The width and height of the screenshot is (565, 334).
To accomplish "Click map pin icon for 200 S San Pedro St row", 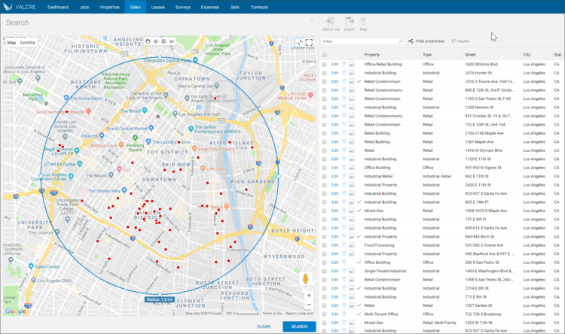I will [344, 263].
